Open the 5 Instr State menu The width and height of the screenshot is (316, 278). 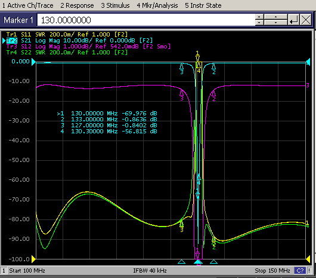coord(203,5)
